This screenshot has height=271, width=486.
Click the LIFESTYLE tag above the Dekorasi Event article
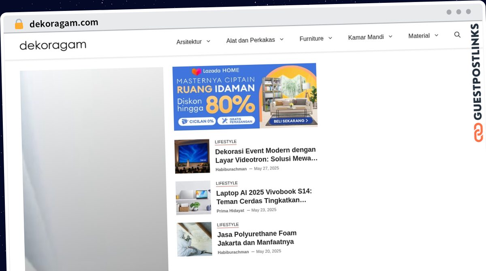(x=226, y=142)
